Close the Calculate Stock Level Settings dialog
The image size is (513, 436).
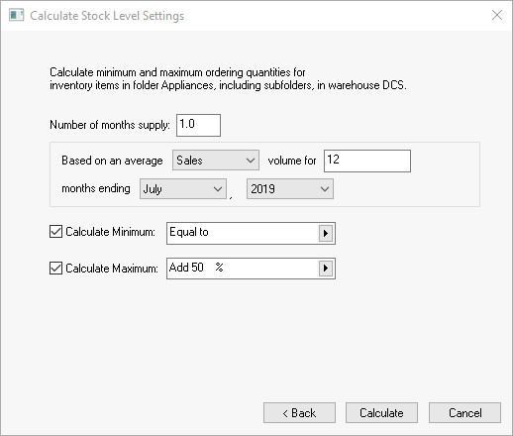[497, 15]
